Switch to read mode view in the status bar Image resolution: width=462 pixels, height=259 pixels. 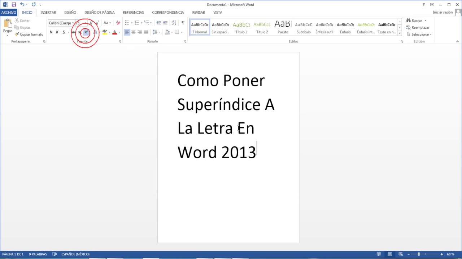[x=378, y=254]
